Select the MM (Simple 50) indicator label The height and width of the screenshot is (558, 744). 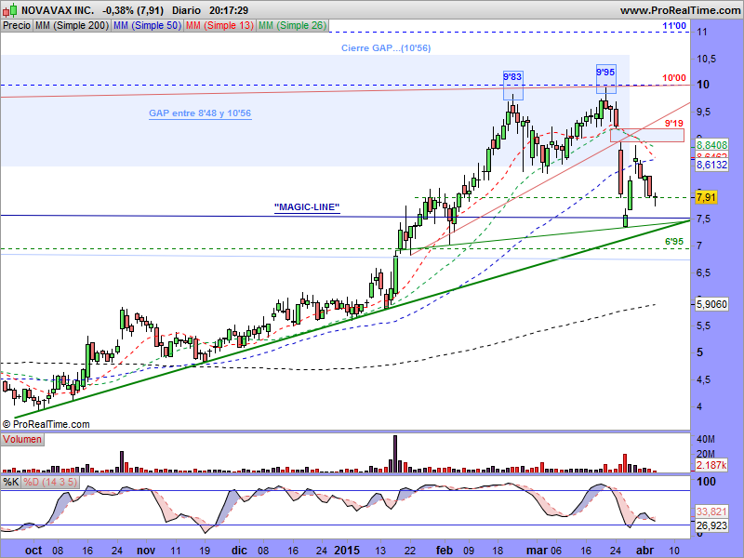tap(147, 26)
